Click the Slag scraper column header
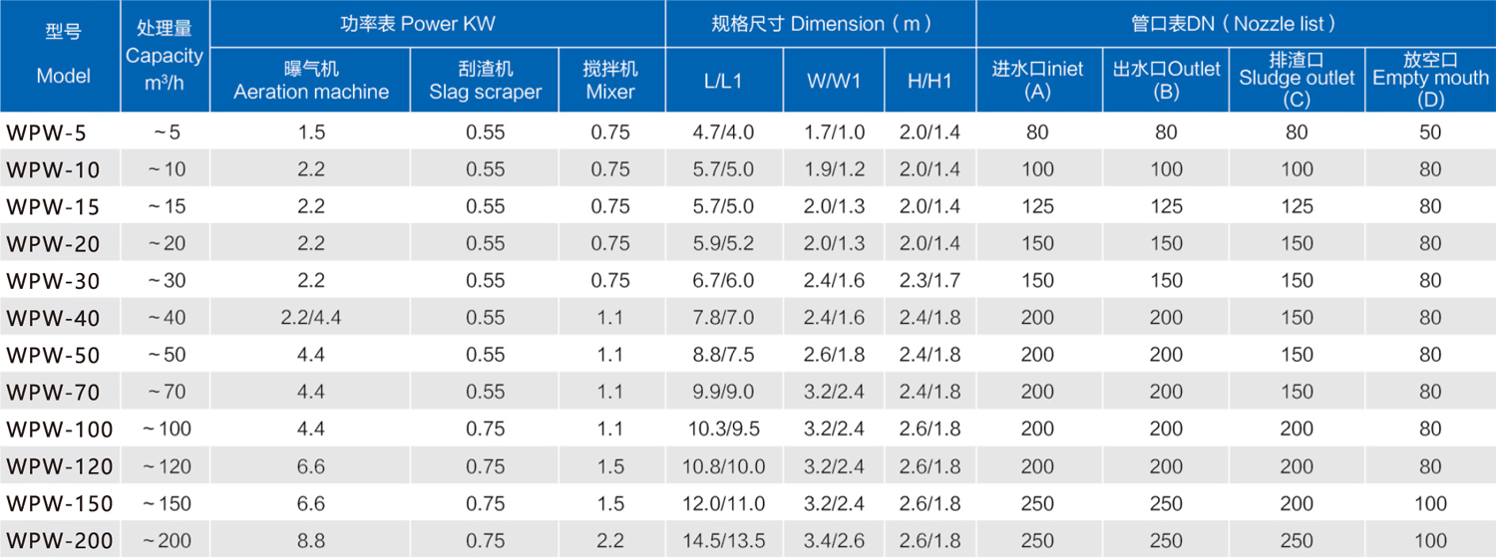The height and width of the screenshot is (557, 1496). tap(486, 80)
